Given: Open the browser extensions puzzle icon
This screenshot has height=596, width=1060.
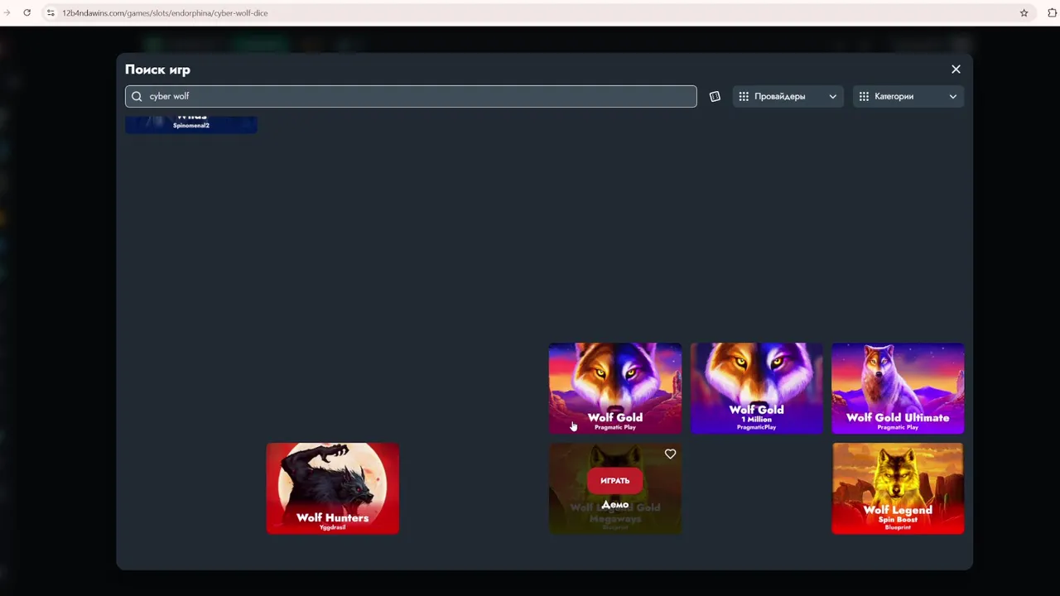Looking at the screenshot, I should tap(1053, 13).
